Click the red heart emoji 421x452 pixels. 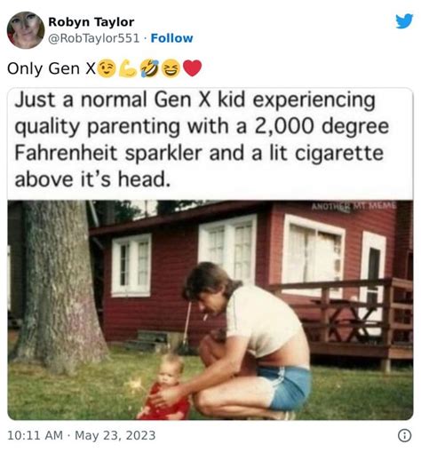193,68
